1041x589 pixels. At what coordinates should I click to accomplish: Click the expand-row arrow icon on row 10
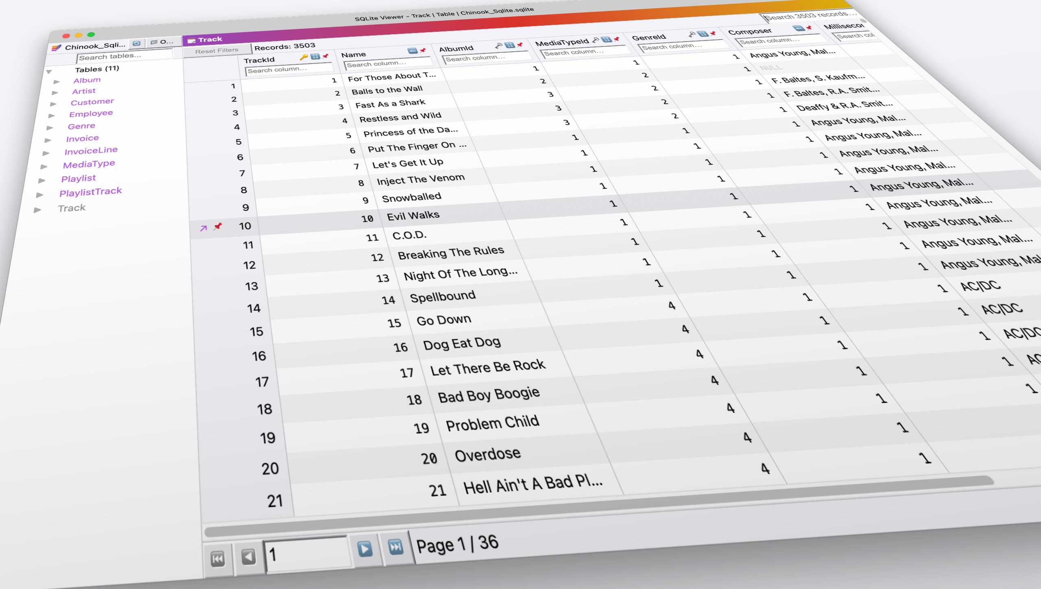[203, 227]
